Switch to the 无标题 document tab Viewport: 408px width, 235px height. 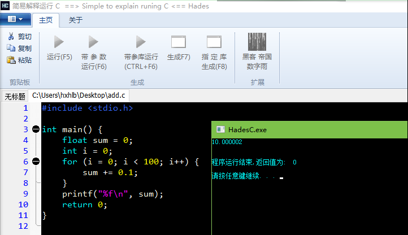tap(15, 97)
